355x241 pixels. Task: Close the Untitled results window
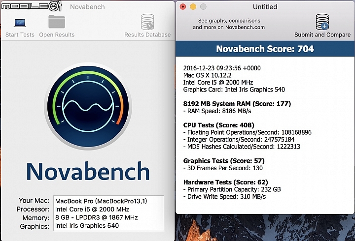tap(183, 7)
